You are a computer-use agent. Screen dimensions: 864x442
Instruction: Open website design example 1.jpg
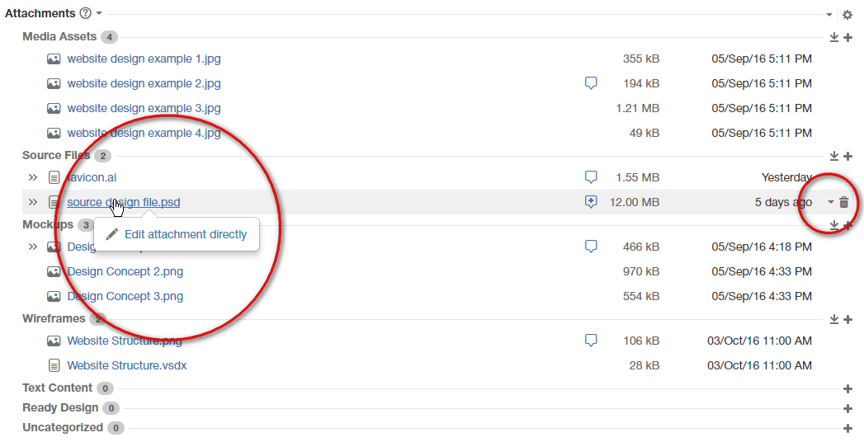(144, 59)
